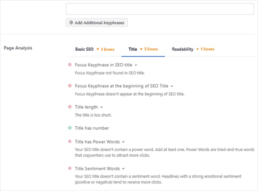Expand the Focus Keyphrase in SEO title chevron
Screen dimensions: 258x191
tap(136, 65)
